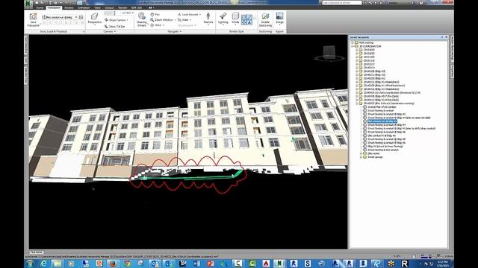Screen dimensions: 478x268
Task: Select the Elec rooms folder row
Action: click(373, 153)
